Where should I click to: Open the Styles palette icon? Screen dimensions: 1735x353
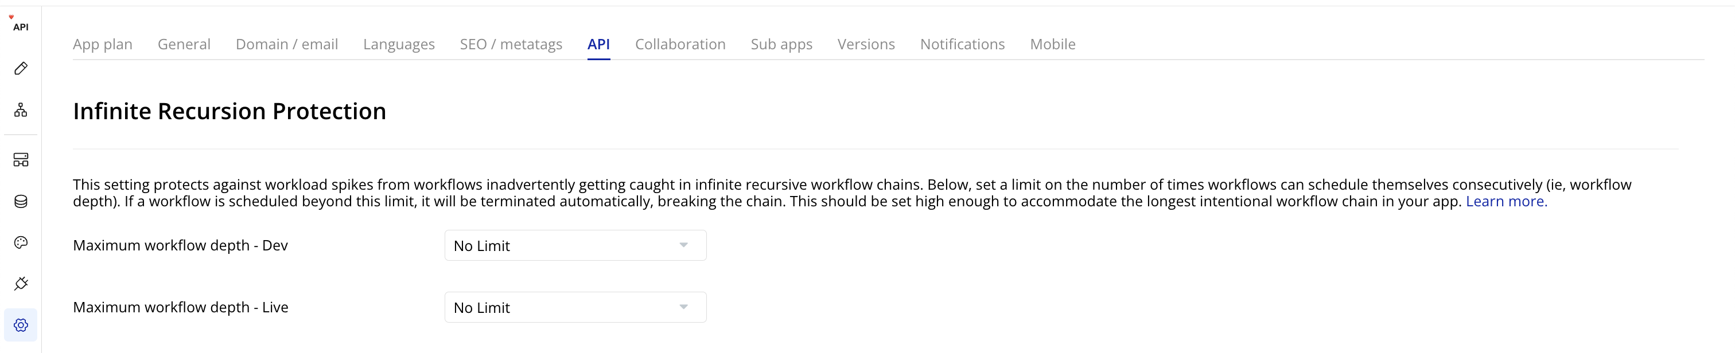point(21,243)
